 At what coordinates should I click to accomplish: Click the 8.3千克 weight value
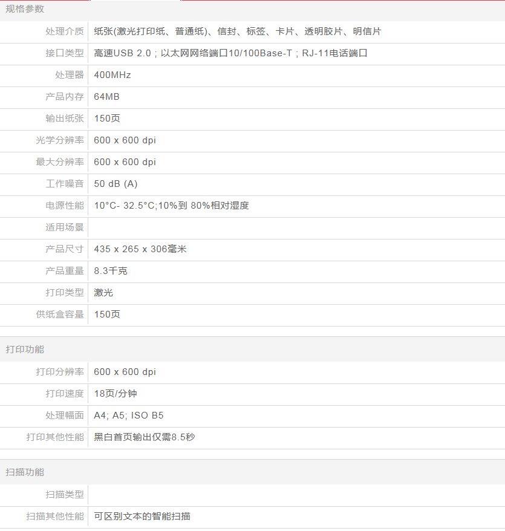click(111, 271)
